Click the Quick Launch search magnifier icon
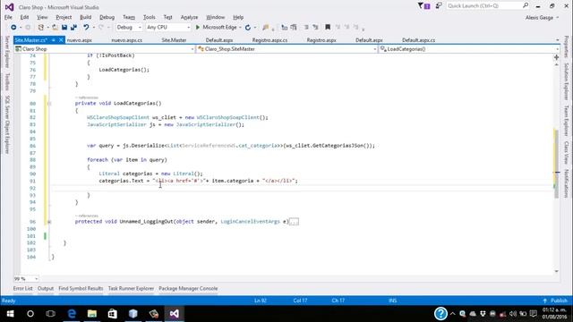This screenshot has height=322, width=573. pos(526,5)
